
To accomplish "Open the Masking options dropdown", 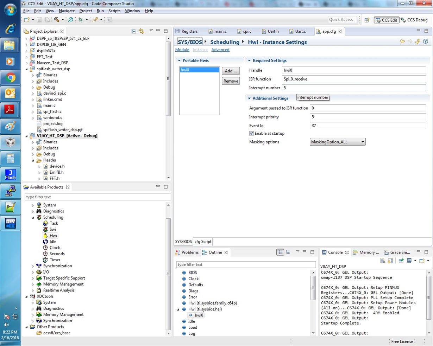I will (338, 142).
